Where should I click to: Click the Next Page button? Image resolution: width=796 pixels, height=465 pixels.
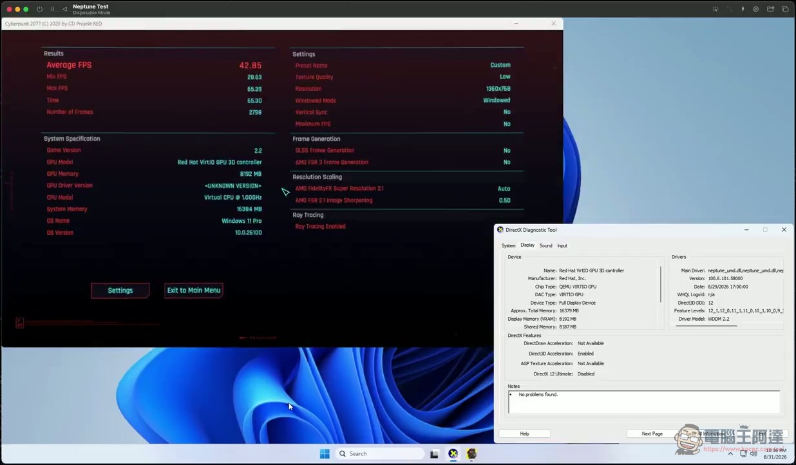(652, 433)
